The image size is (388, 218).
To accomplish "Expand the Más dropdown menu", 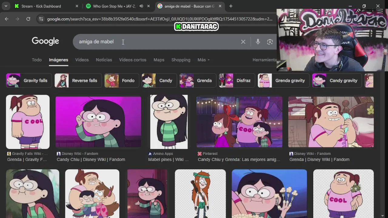I will click(203, 60).
